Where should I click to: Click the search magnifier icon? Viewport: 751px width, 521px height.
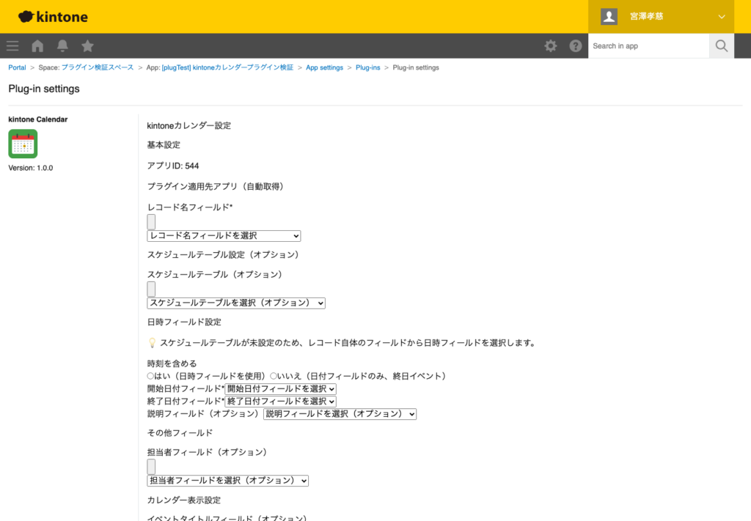point(721,45)
